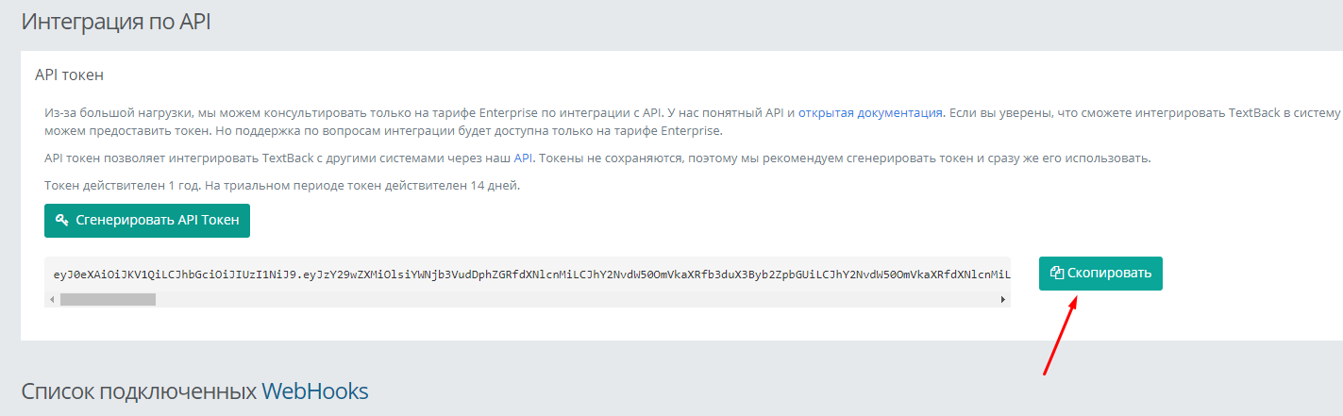Open the открытая документация link
This screenshot has height=416, width=1343.
[x=870, y=112]
